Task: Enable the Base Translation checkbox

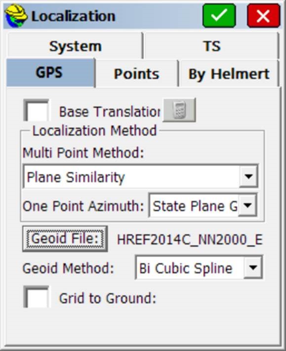Action: pos(36,111)
